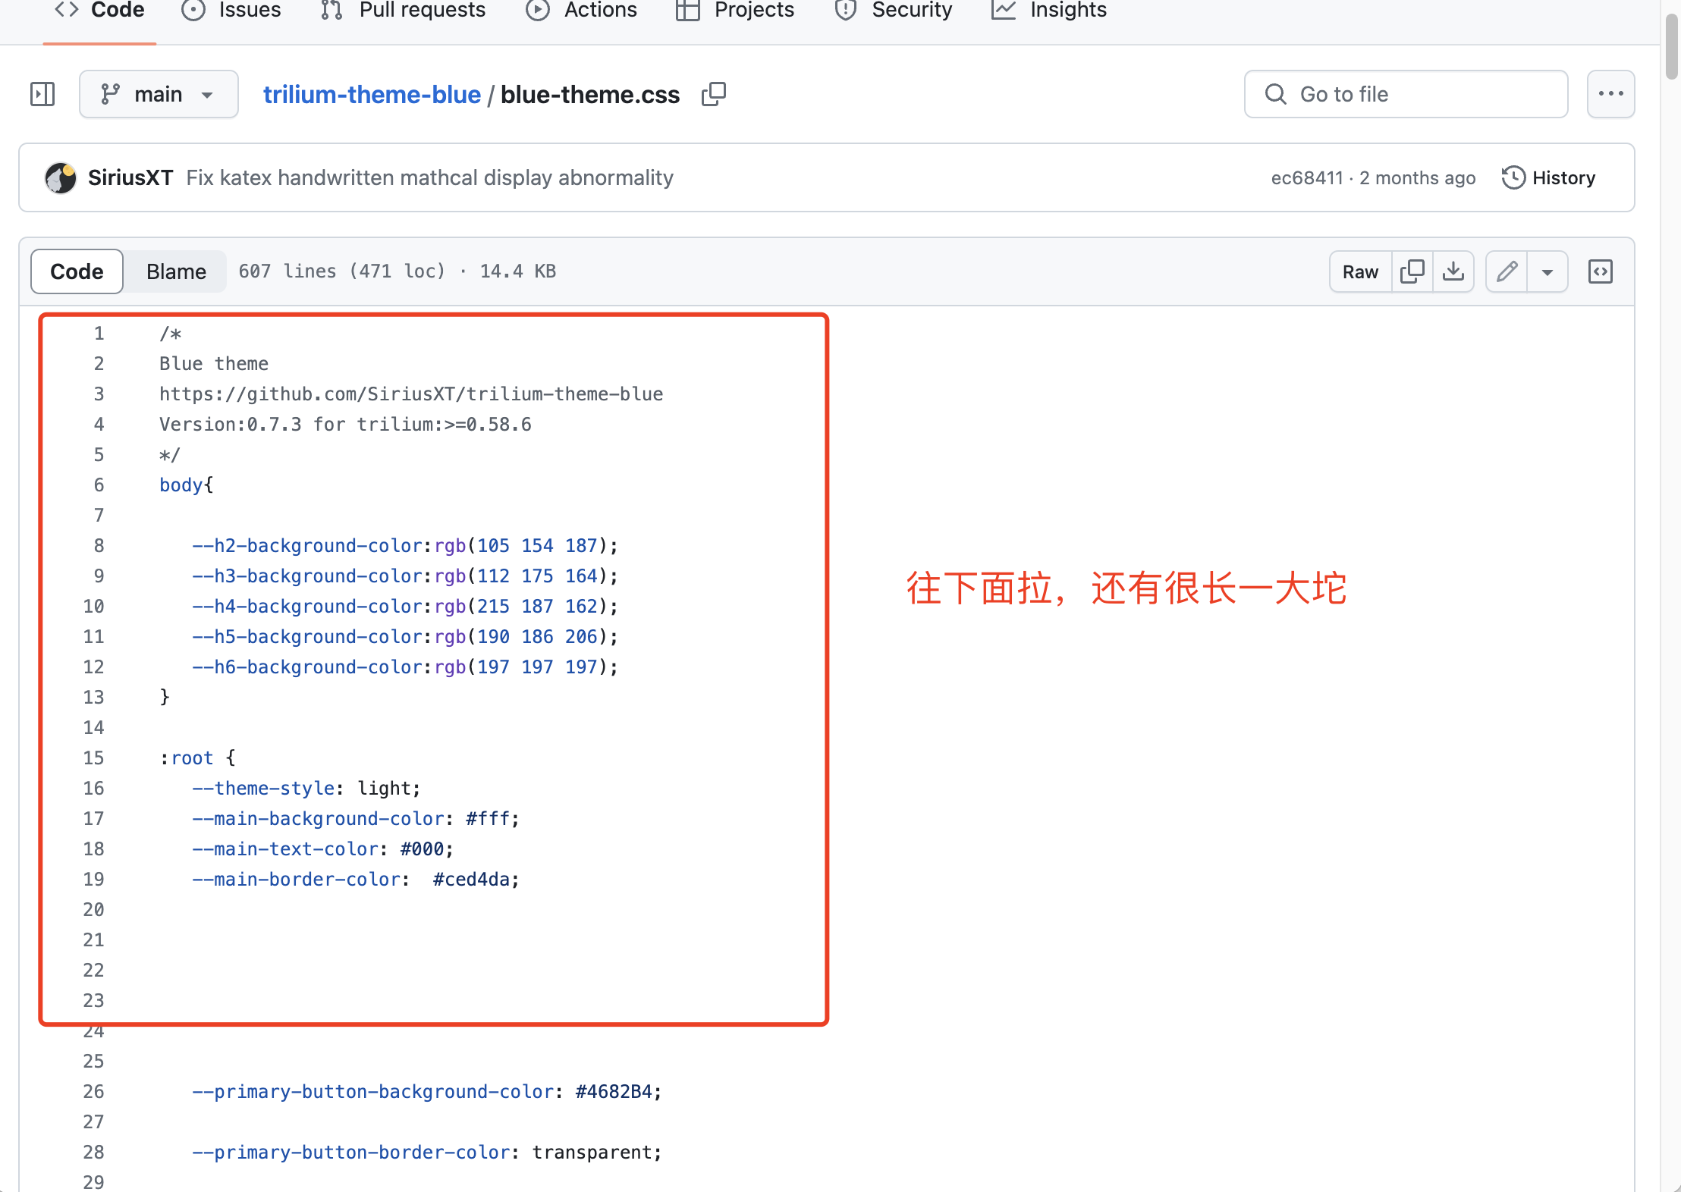Switch to Code view
Image resolution: width=1681 pixels, height=1192 pixels.
[x=77, y=271]
